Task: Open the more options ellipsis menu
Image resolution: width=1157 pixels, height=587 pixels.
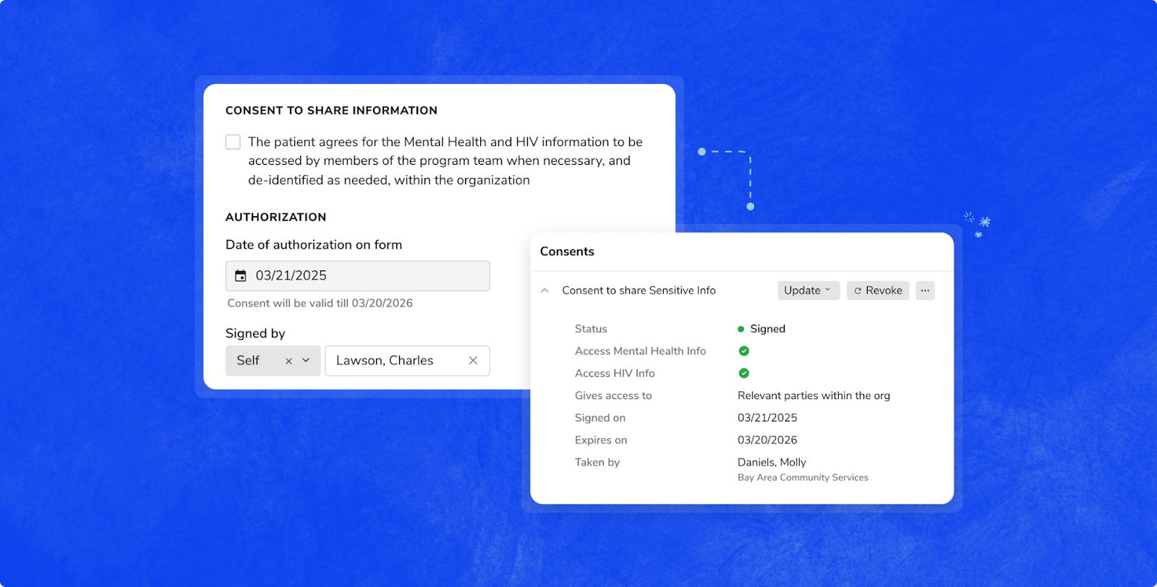Action: point(925,291)
